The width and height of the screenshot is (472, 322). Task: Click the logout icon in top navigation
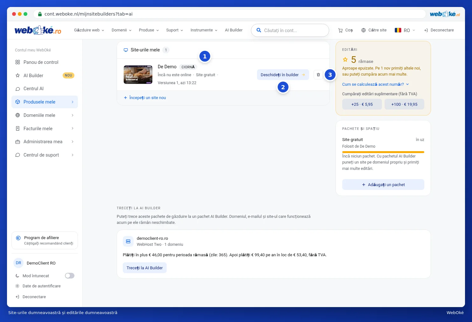click(x=426, y=30)
